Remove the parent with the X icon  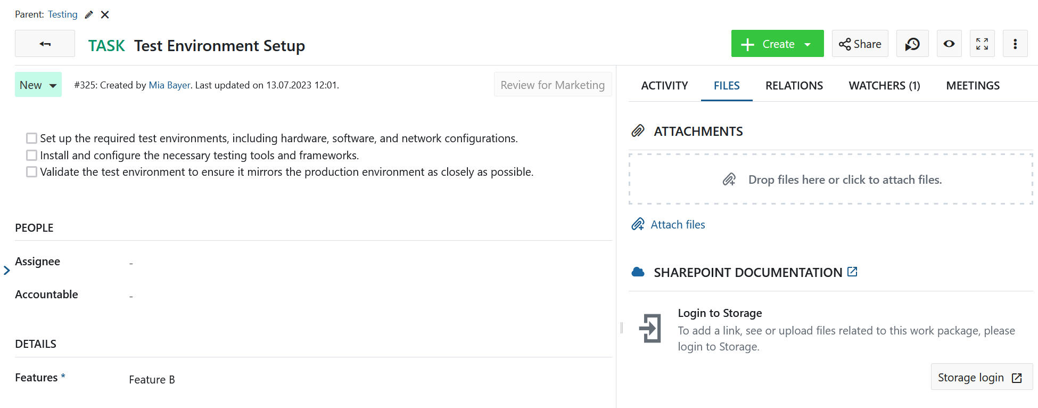pos(105,15)
